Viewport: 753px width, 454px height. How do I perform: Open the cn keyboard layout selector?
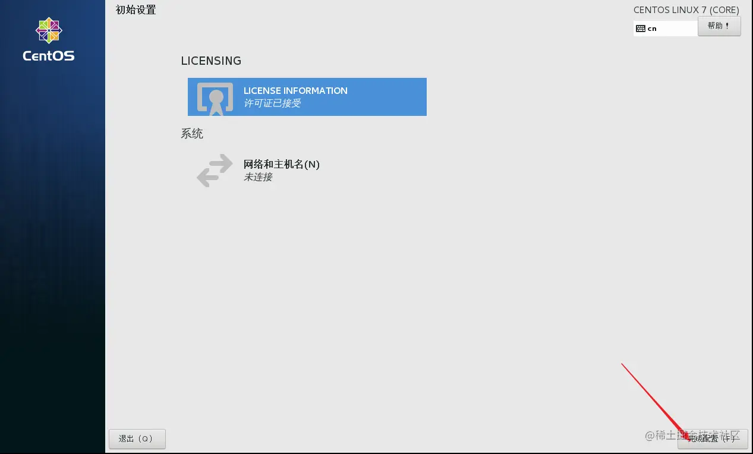[666, 28]
